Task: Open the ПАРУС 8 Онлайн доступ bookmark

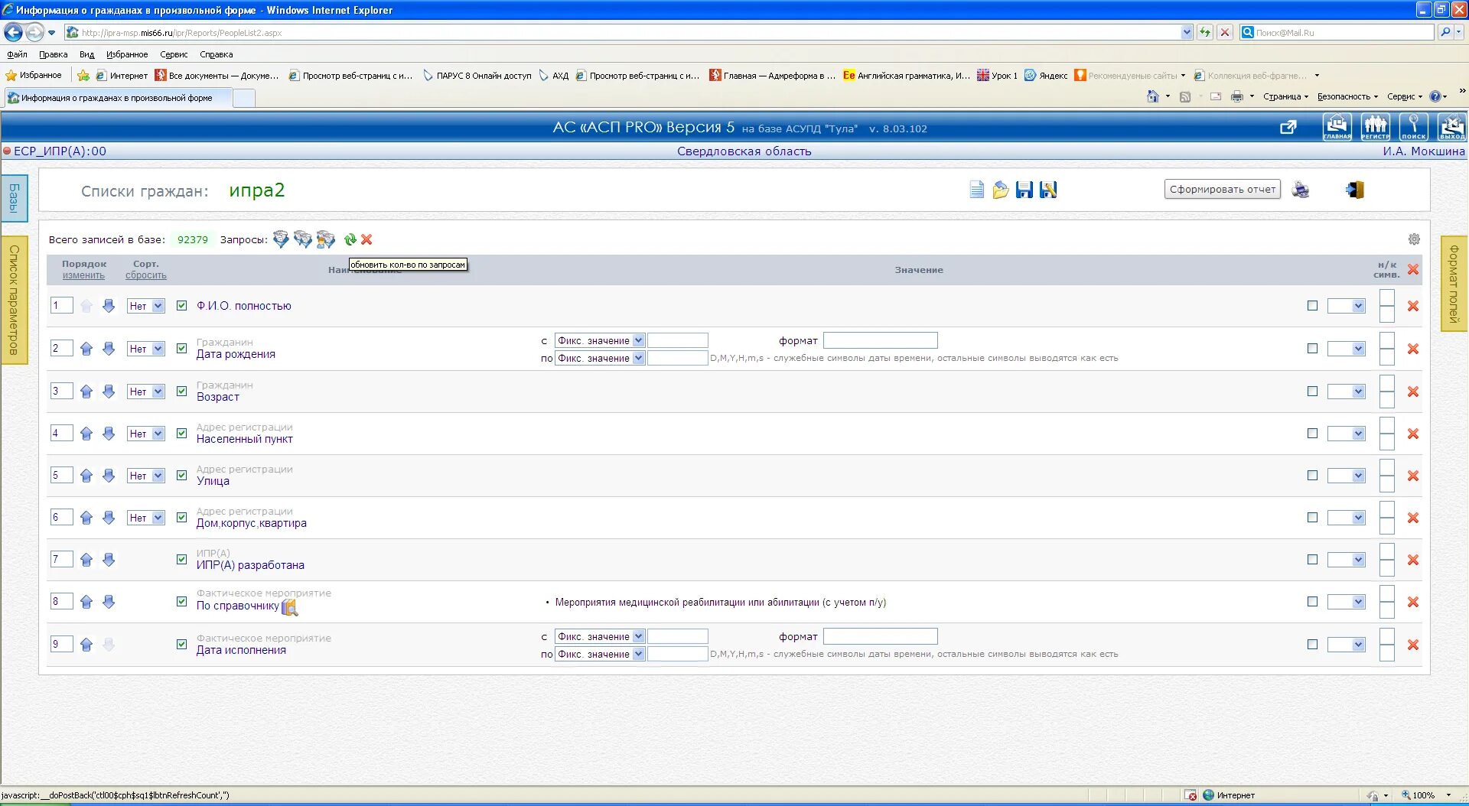Action: pos(477,76)
